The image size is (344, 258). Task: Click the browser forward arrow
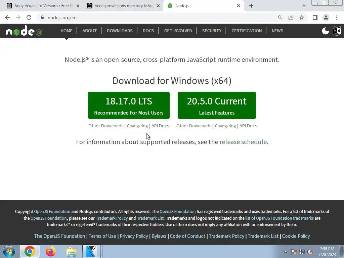tap(18, 17)
